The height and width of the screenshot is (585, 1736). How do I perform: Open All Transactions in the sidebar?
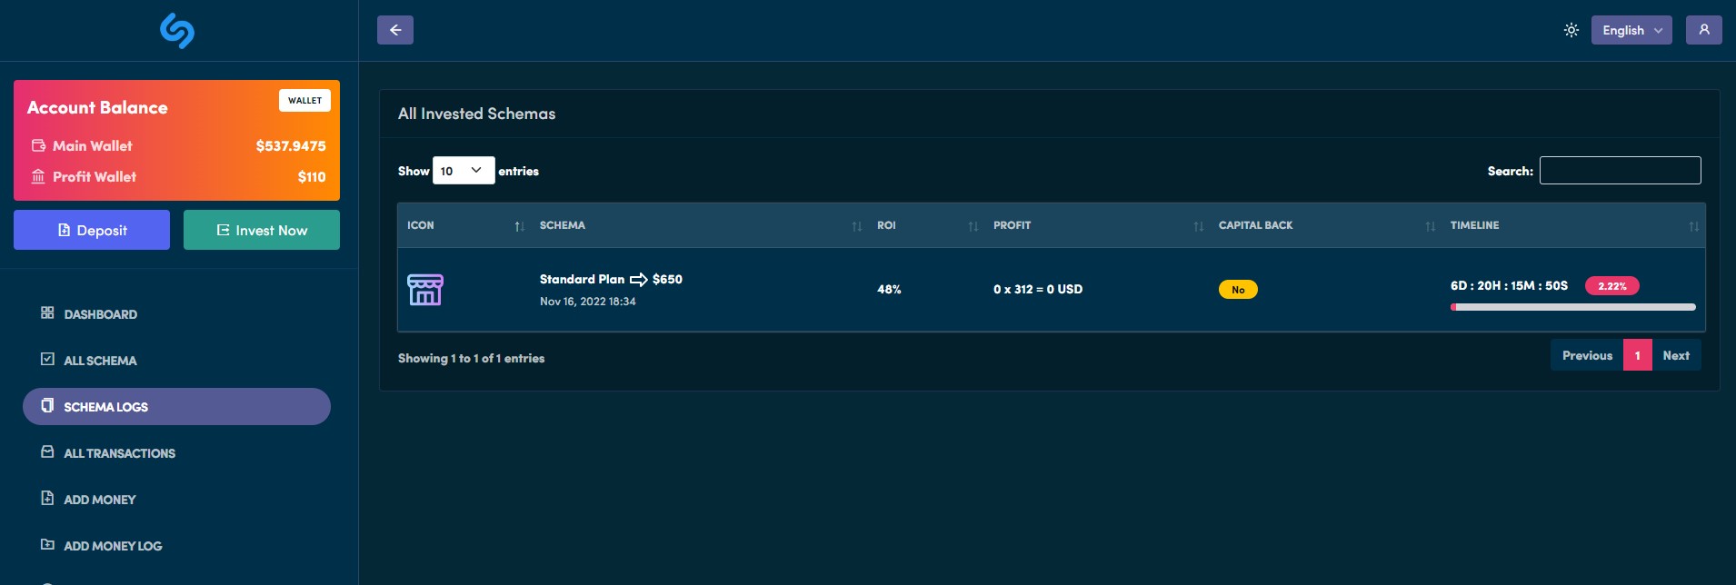click(x=176, y=452)
